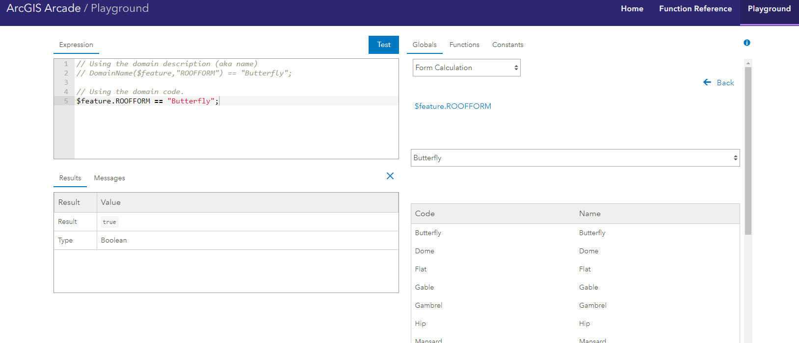Click the Expression tab label
The height and width of the screenshot is (343, 799).
tap(76, 45)
